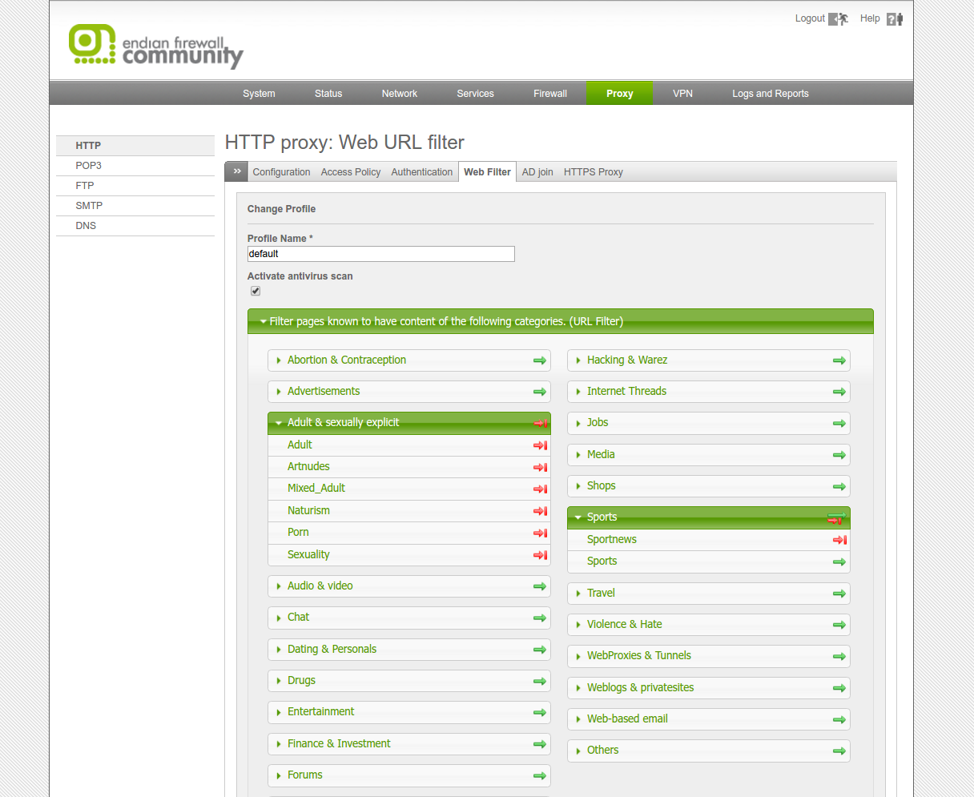
Task: Switch to the HTTPS Proxy tab
Action: click(x=594, y=172)
